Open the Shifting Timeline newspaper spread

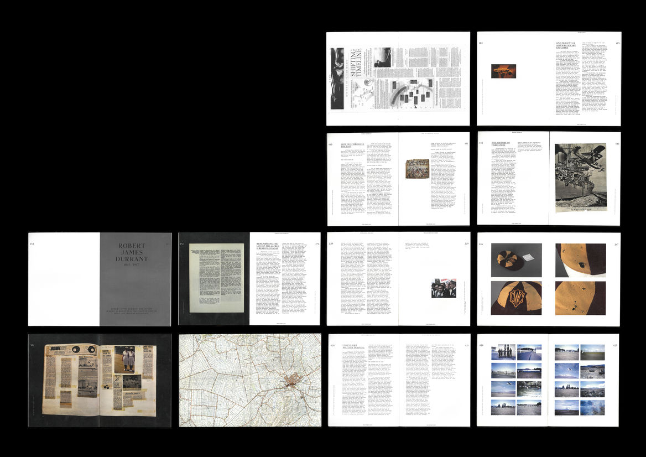pyautogui.click(x=398, y=79)
